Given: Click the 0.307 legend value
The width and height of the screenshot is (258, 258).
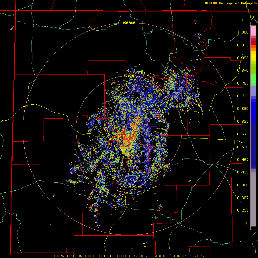Looking at the screenshot, I should [243, 198].
